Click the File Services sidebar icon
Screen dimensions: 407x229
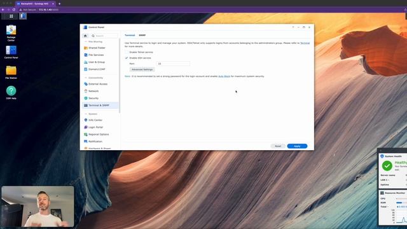click(x=86, y=55)
